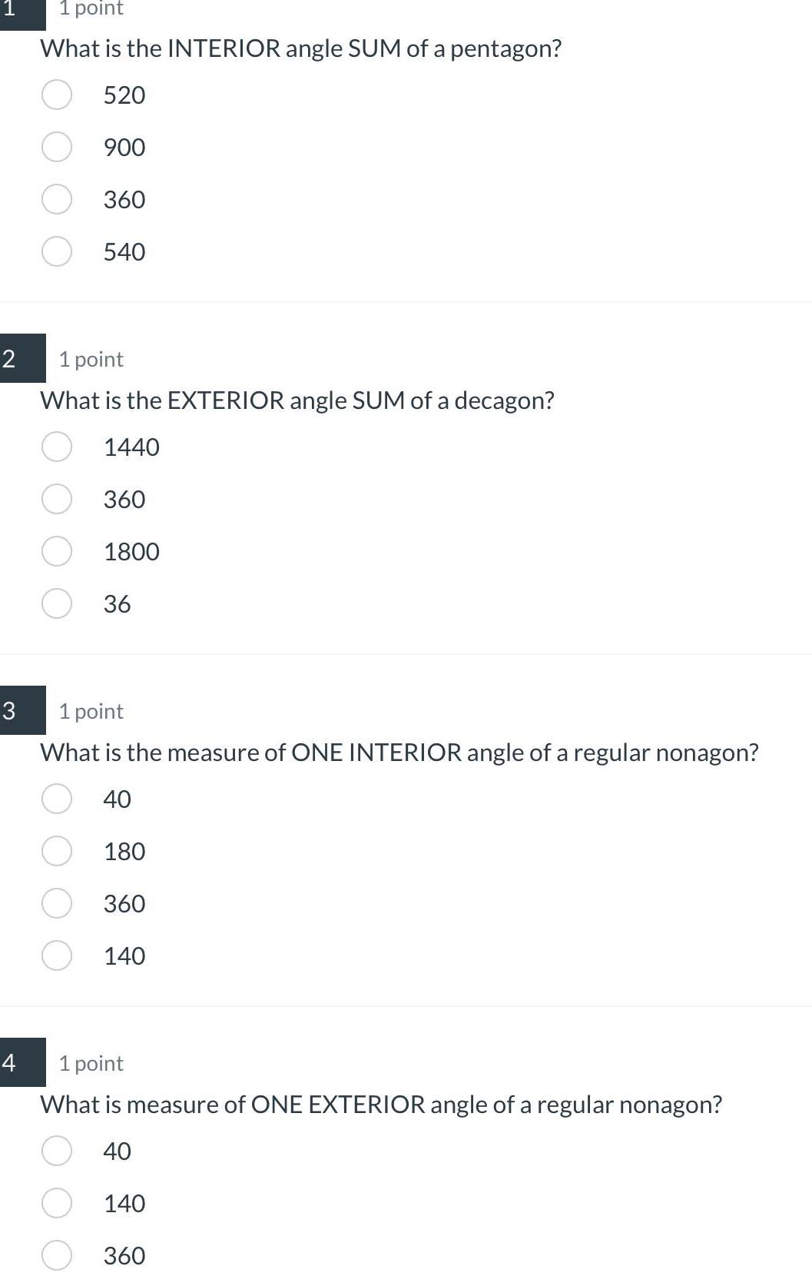Click the question 2 number badge
This screenshot has width=812, height=1286.
(21, 360)
